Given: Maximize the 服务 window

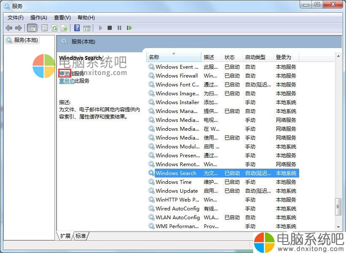Looking at the screenshot, I should [x=317, y=5].
